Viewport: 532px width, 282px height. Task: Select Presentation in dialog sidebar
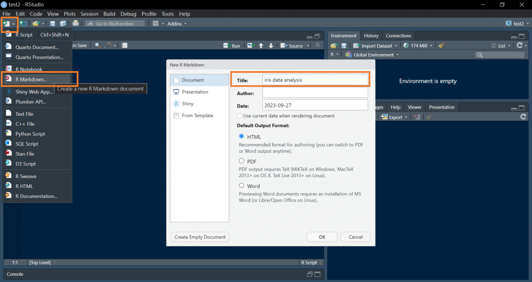click(x=199, y=91)
